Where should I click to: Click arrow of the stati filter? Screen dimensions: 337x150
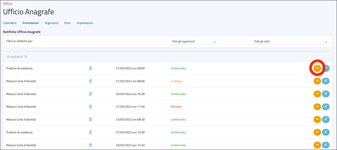pos(326,42)
